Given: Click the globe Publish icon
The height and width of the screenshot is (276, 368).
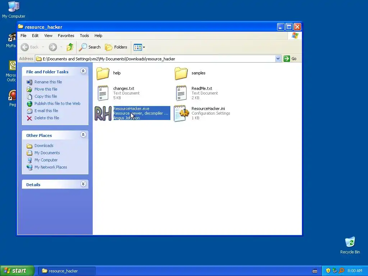Looking at the screenshot, I should coord(29,104).
